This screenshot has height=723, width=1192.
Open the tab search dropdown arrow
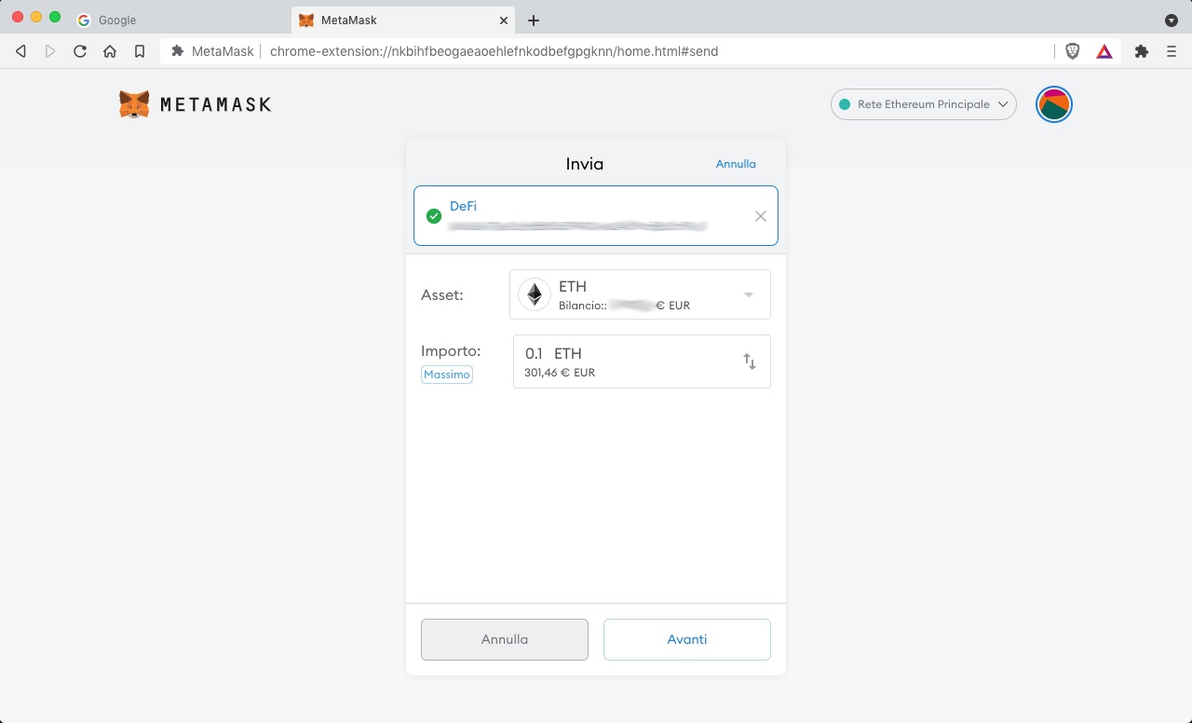(x=1172, y=20)
